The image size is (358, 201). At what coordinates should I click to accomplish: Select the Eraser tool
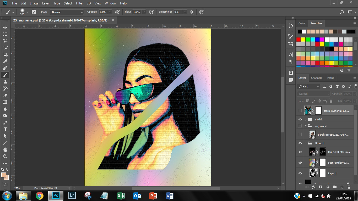coord(5,95)
